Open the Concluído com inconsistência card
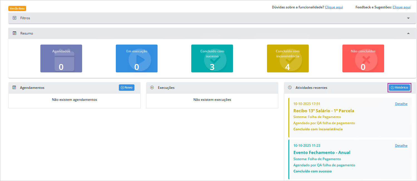 (x=288, y=58)
